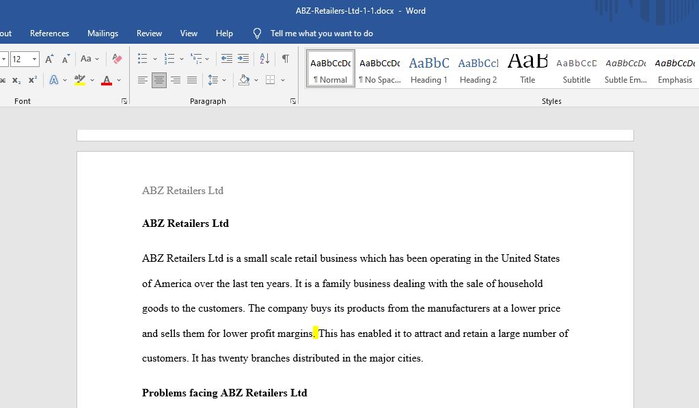Shrink the font size one step

66,58
